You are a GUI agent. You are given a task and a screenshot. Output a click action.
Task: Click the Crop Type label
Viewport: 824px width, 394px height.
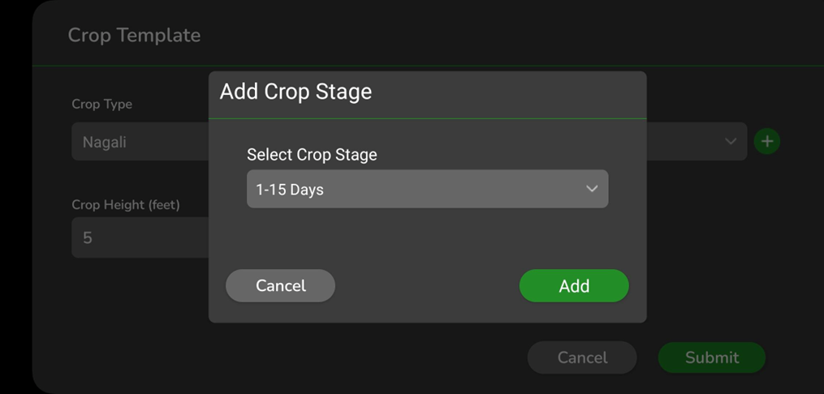(101, 104)
